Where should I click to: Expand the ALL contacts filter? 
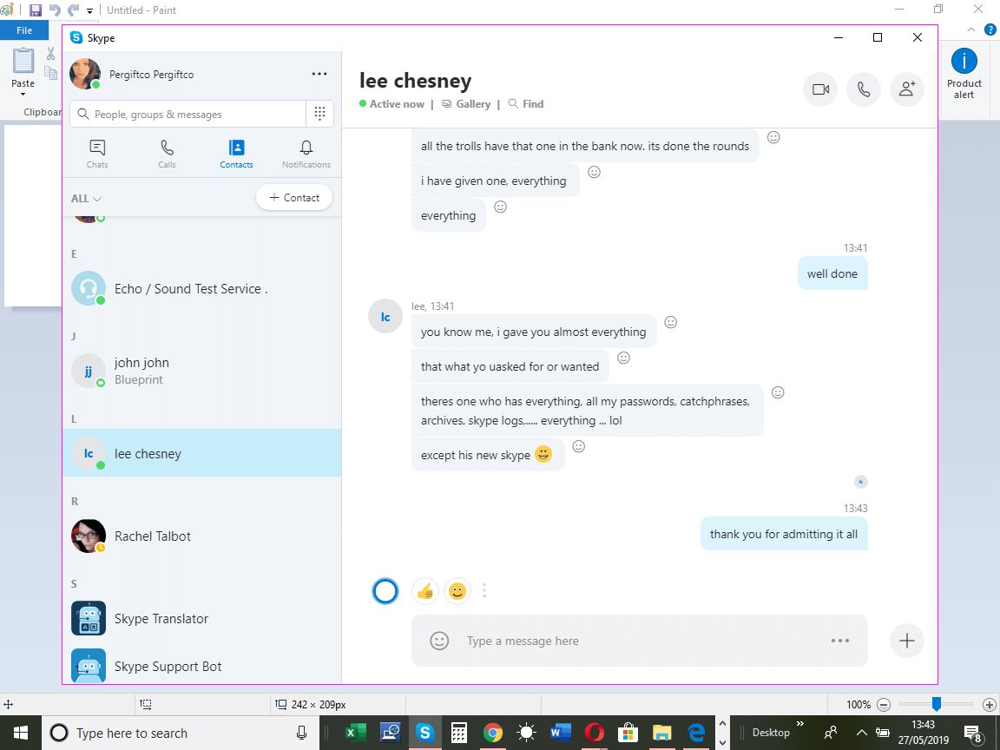point(86,198)
